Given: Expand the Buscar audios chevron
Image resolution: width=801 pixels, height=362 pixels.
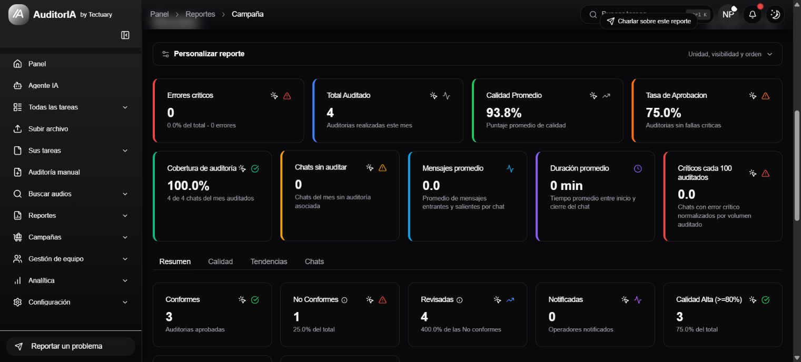Looking at the screenshot, I should (125, 194).
